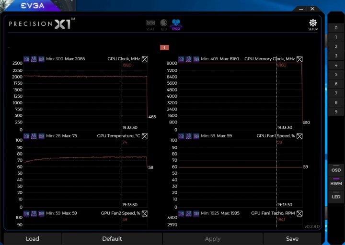Minimize the Precision X1 window
The image size is (345, 245).
[x=301, y=9]
